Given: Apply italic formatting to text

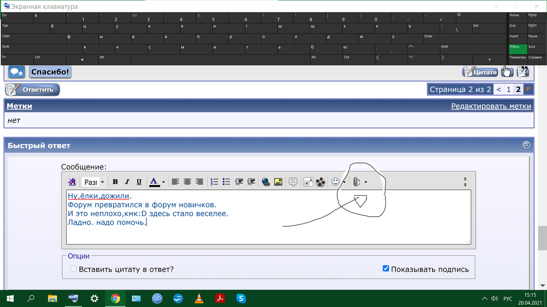Looking at the screenshot, I should (x=127, y=182).
